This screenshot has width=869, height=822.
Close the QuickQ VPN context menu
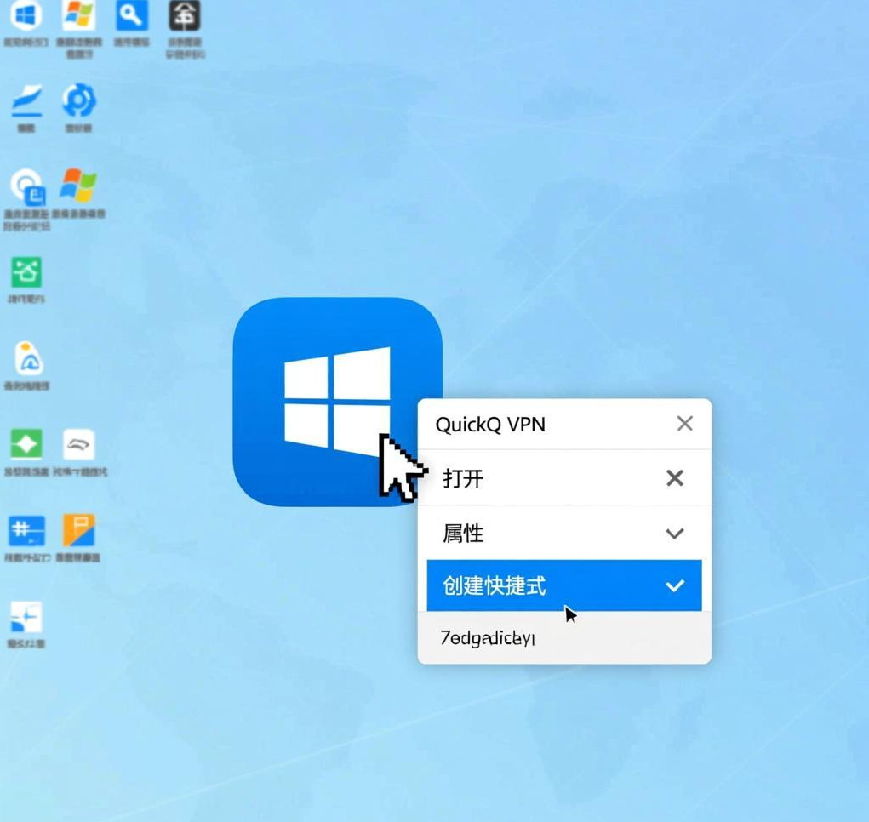pos(684,424)
